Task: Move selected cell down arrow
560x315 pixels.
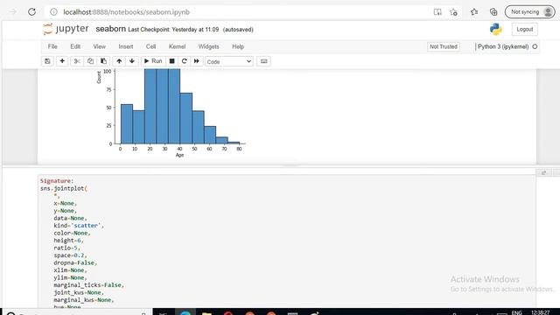Action: point(132,61)
